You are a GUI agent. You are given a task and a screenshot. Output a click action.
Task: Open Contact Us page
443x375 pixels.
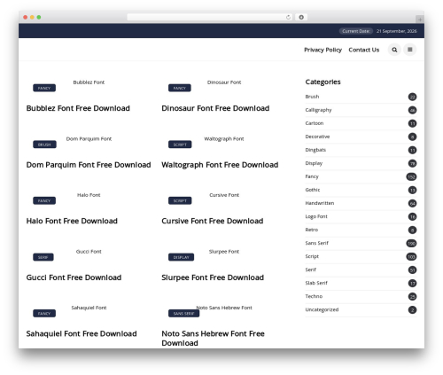point(364,50)
